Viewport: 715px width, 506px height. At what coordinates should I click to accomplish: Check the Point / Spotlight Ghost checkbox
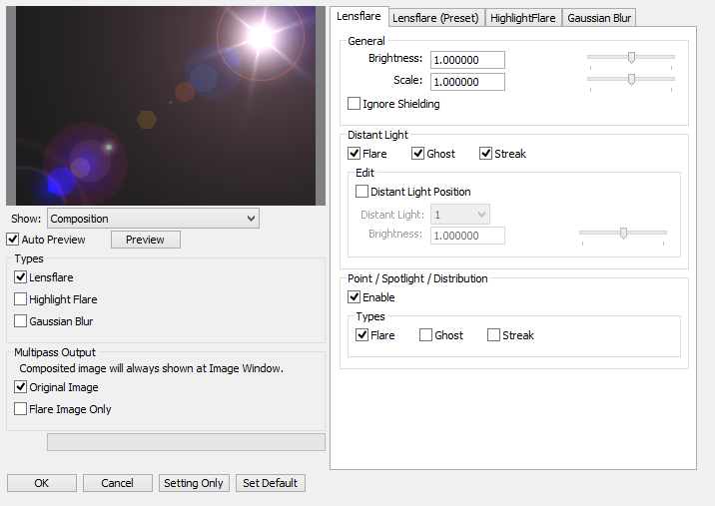tap(425, 335)
